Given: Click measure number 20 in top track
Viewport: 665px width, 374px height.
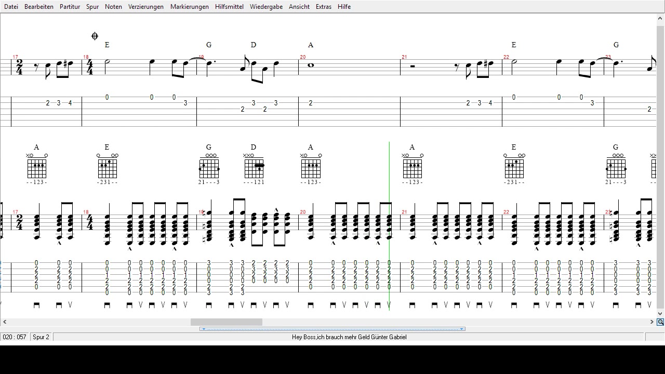Looking at the screenshot, I should point(303,57).
